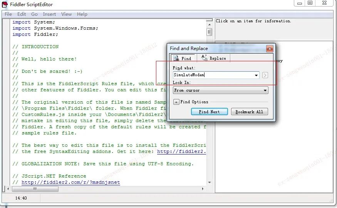Screen dimensions: 337x208
Task: Click the '// INTRODUCTION' comment line
Action: (x=35, y=47)
